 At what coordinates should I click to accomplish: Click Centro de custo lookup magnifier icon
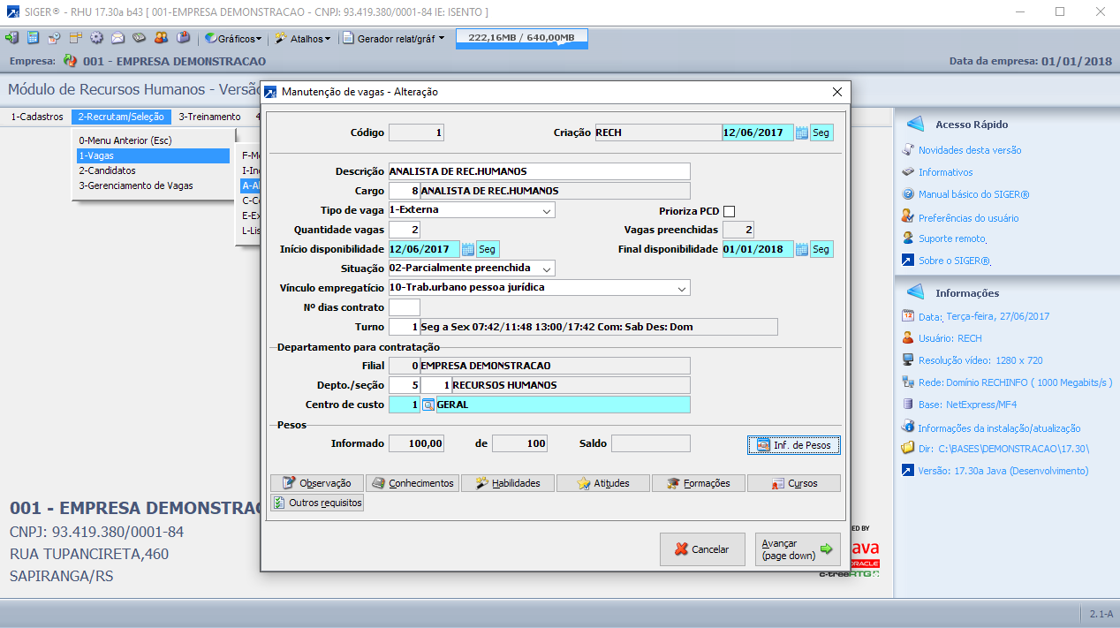tap(428, 405)
